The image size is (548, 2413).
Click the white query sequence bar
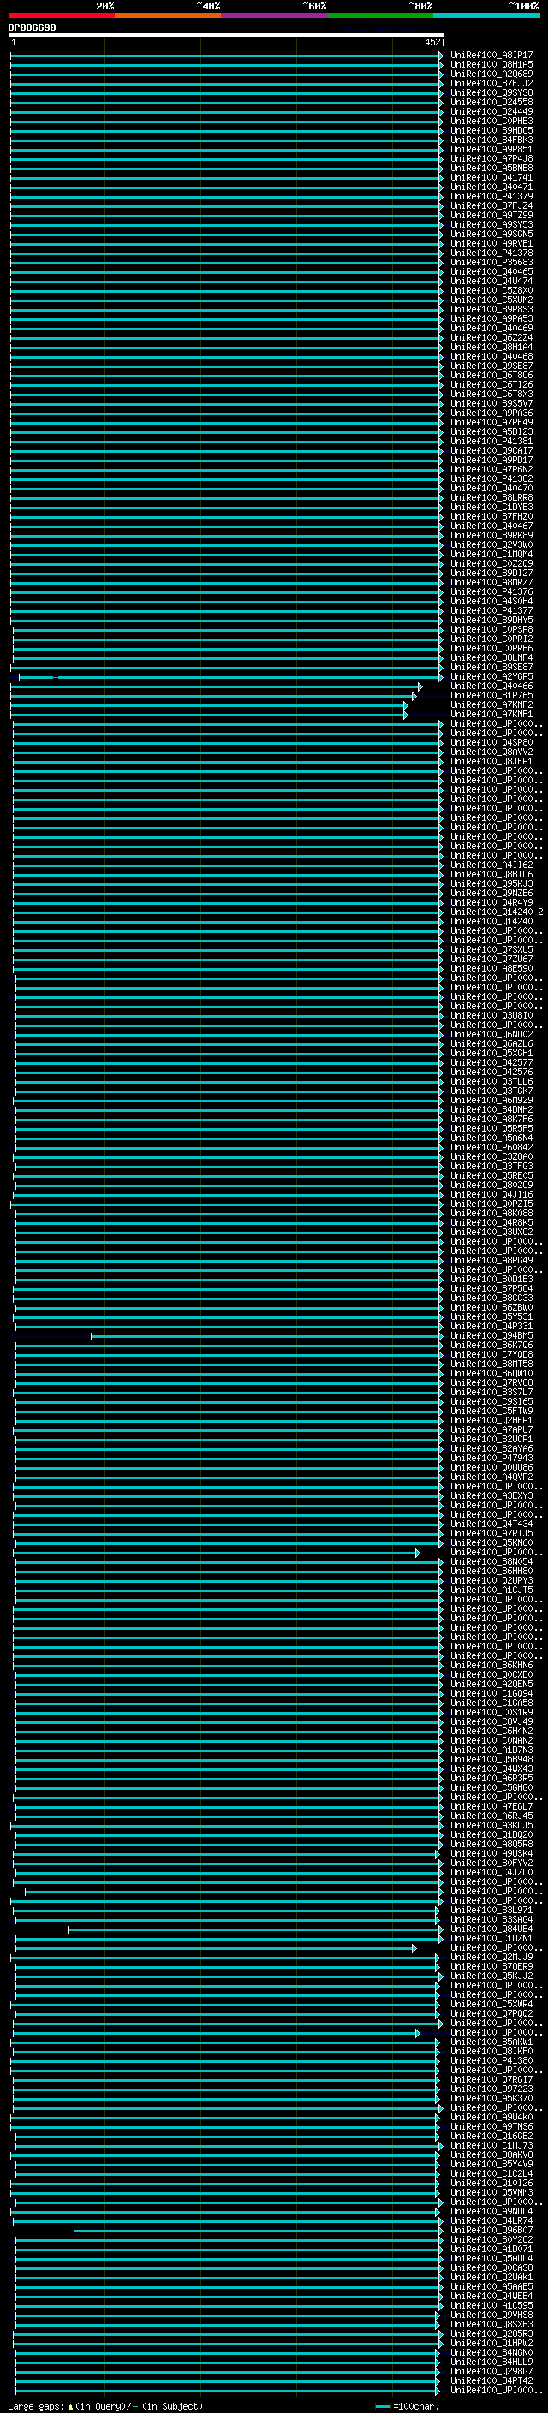(226, 36)
